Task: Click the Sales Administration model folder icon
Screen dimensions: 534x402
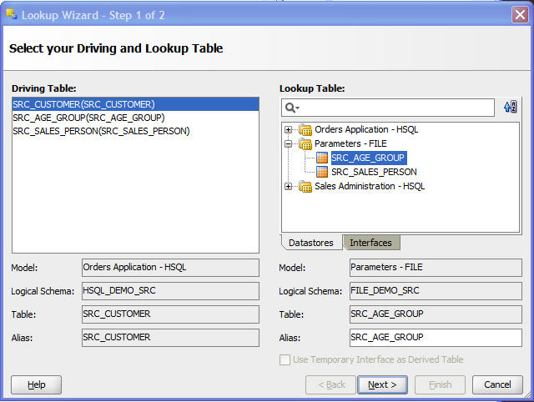Action: (305, 186)
